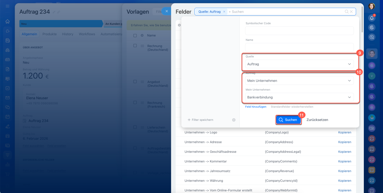383x193 pixels.
Task: Open the tasks checkmark icon in the left sidebar
Action: 7,88
